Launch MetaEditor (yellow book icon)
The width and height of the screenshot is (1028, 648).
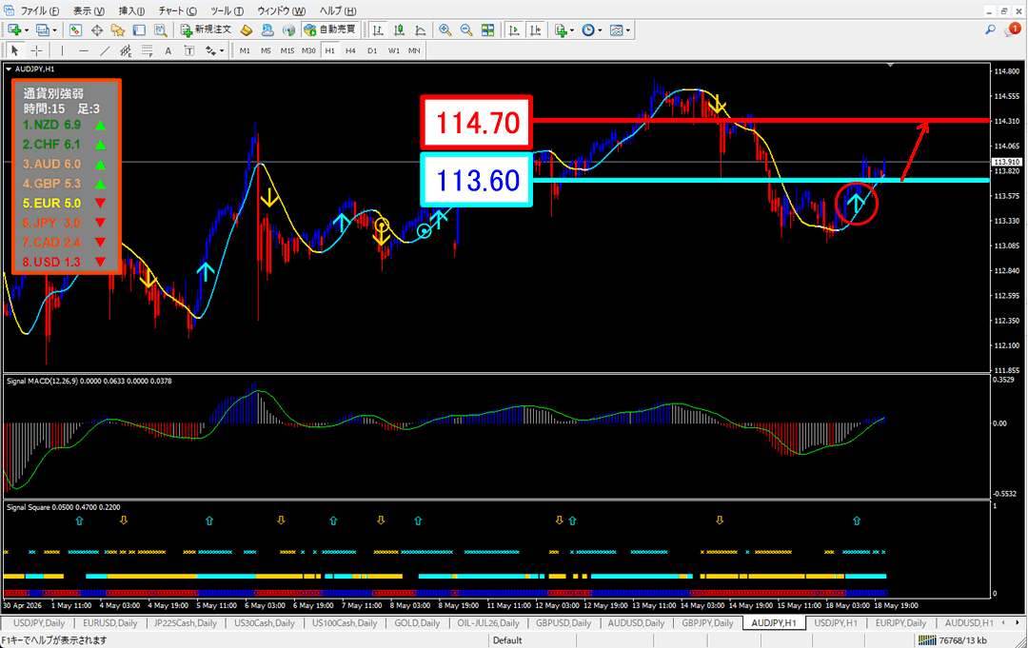pos(247,30)
